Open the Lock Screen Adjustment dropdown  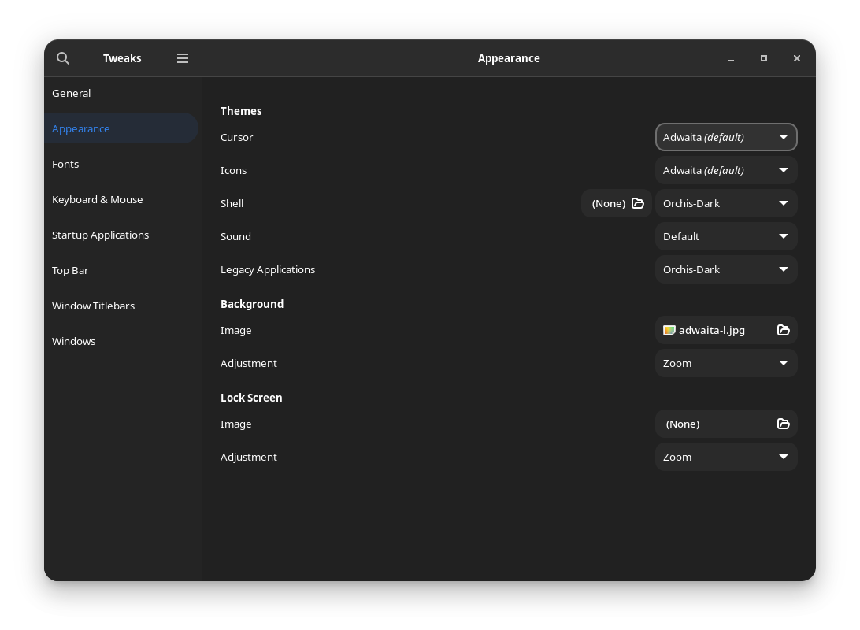(726, 458)
